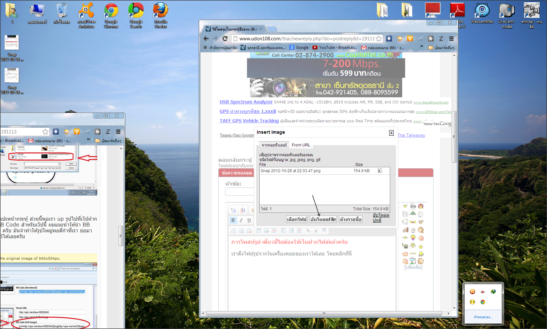
Task: Click the blue download extension icon in the left window
Action: point(56,132)
